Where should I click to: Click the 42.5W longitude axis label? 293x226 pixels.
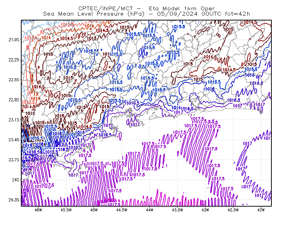(233, 210)
